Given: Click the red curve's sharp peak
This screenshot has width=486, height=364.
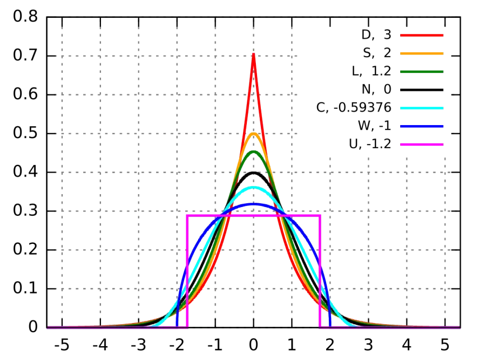Looking at the screenshot, I should (x=254, y=55).
